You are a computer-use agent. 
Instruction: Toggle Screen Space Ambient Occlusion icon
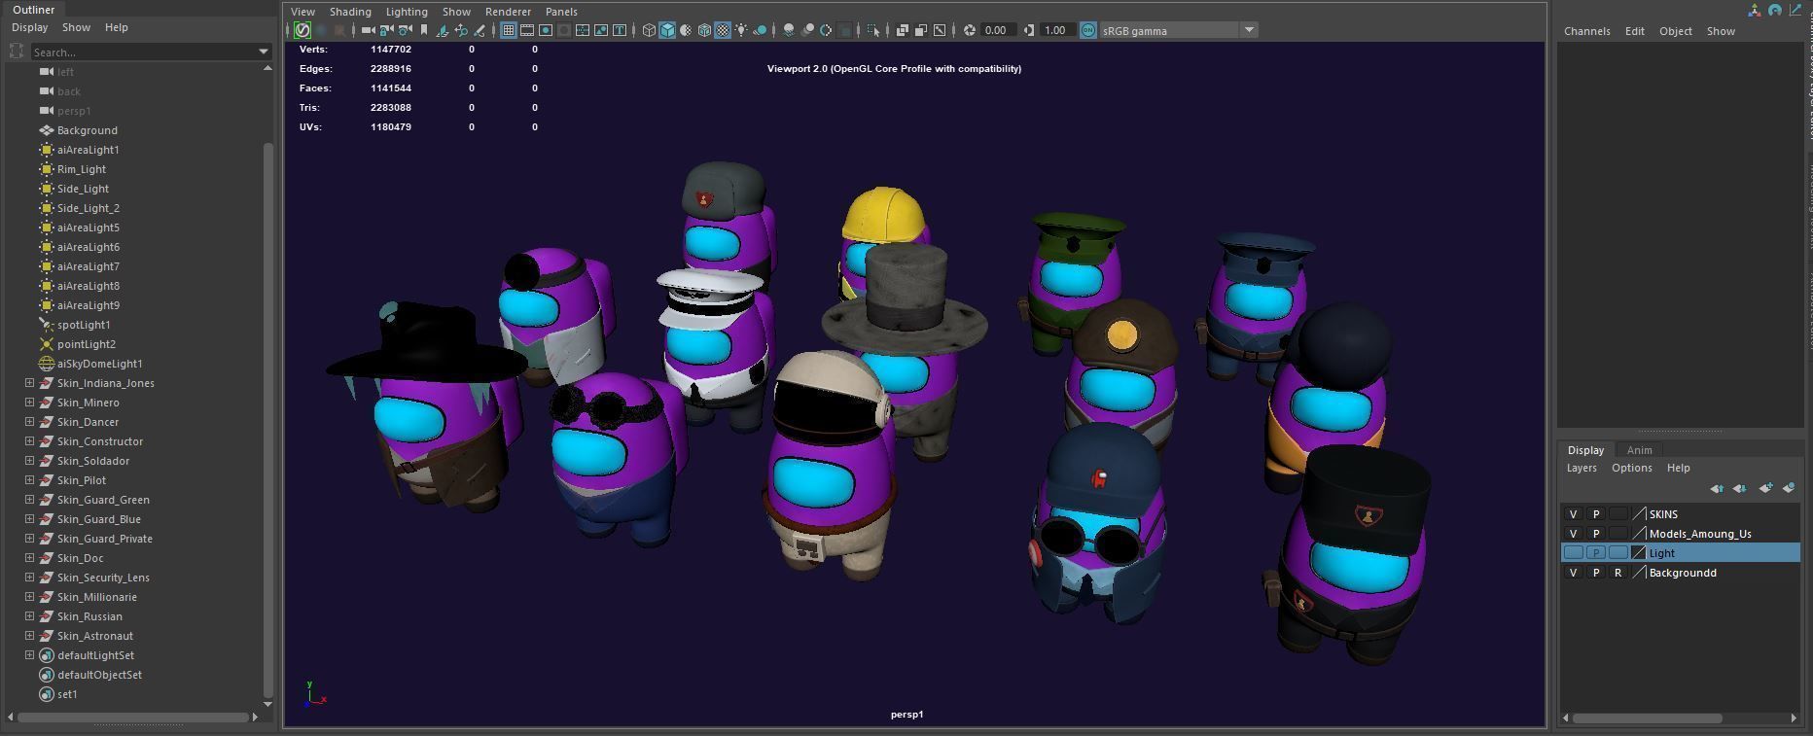tap(788, 30)
